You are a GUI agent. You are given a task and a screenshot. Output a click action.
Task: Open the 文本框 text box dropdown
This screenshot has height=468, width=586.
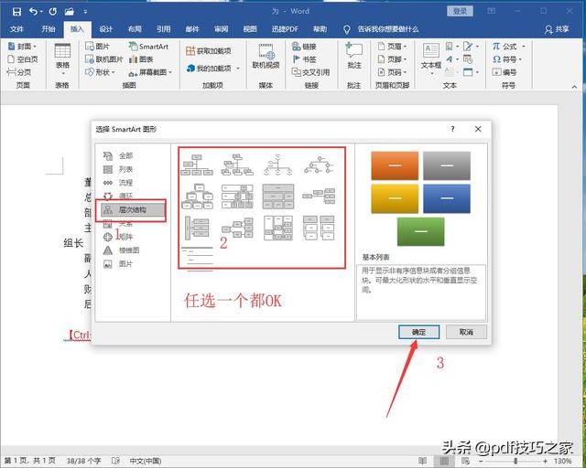tap(431, 58)
